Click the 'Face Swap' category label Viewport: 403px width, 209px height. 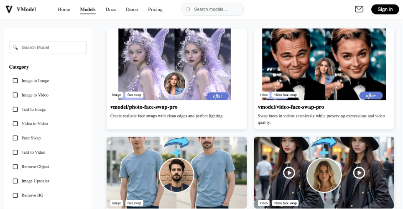[31, 138]
